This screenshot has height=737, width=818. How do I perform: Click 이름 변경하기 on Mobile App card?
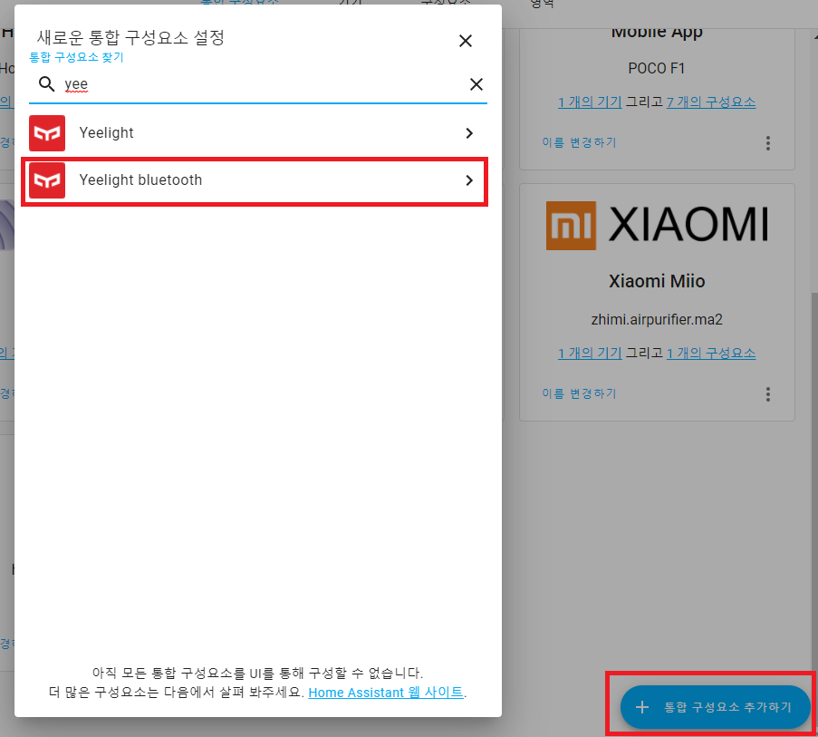pyautogui.click(x=579, y=142)
